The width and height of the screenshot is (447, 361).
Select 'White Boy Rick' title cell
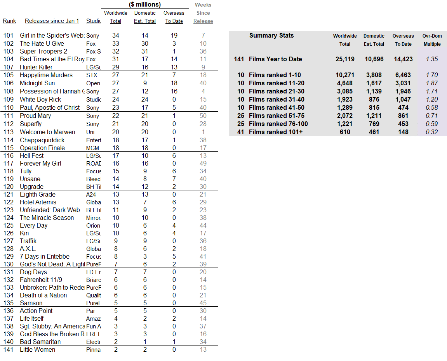(40, 100)
